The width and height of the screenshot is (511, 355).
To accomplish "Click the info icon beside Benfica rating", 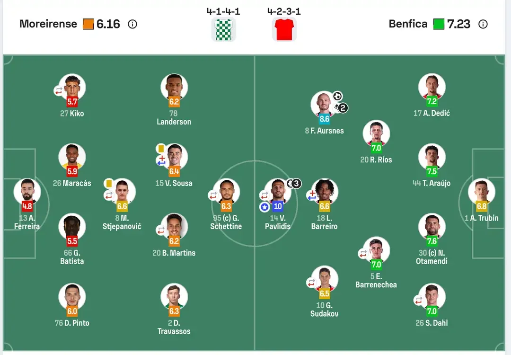I will (483, 24).
